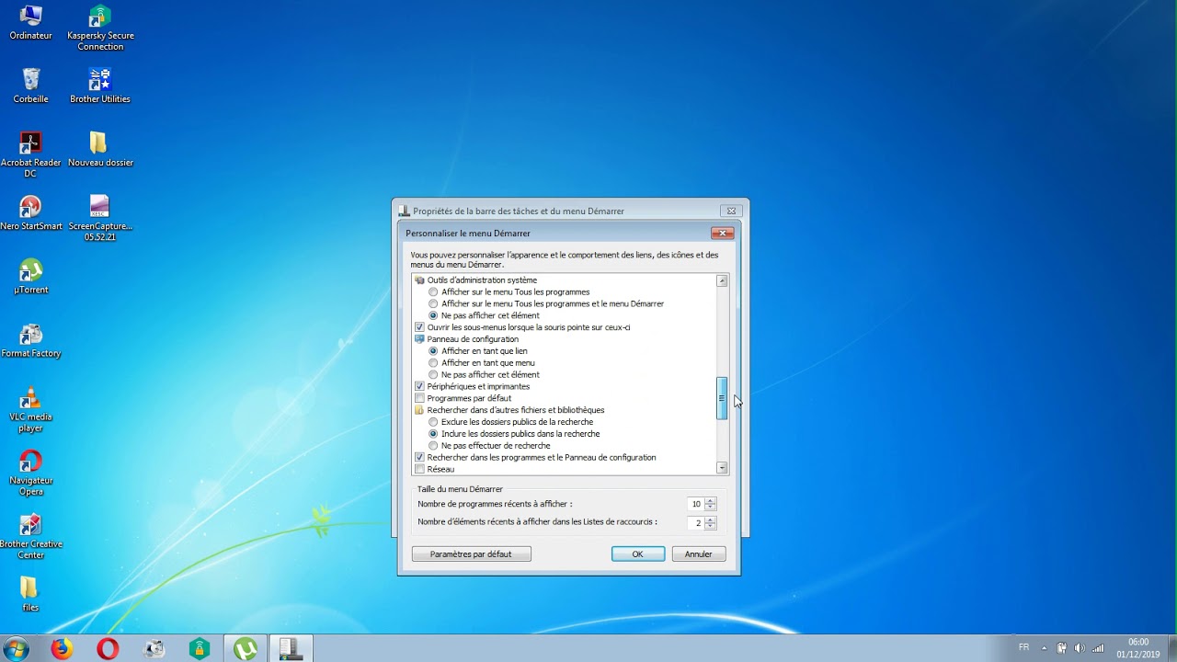1177x662 pixels.
Task: Decrease recent items in Listes de raccourcis
Action: point(710,526)
